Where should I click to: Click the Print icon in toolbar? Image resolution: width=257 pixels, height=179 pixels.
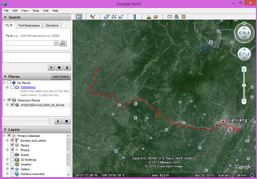177,17
